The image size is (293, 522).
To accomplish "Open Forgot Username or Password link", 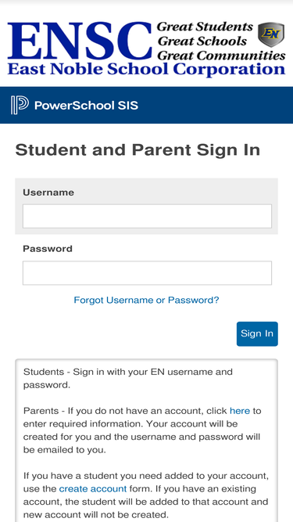I will point(147,301).
